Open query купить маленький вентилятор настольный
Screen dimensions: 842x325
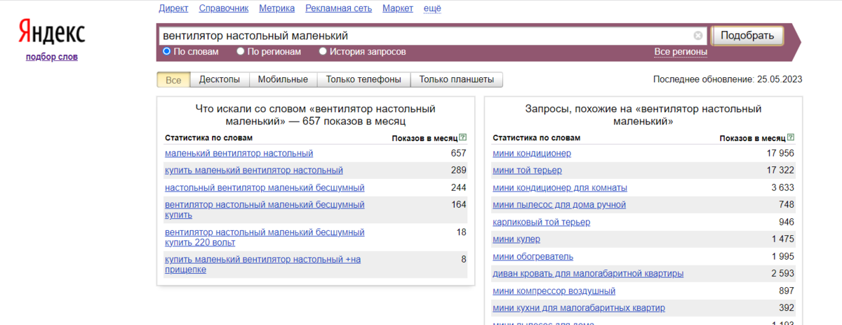[x=254, y=170]
